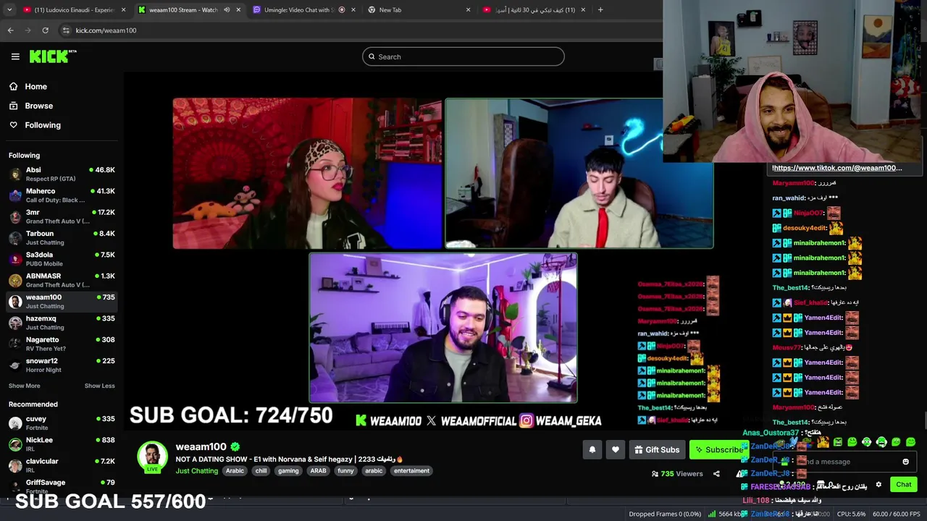Close the New Tab browser tab
927x521 pixels.
(x=468, y=10)
